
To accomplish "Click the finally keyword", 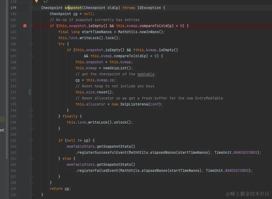I will tap(70, 116).
